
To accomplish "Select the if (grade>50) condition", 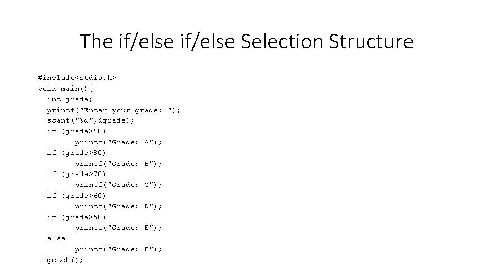I will (x=76, y=217).
